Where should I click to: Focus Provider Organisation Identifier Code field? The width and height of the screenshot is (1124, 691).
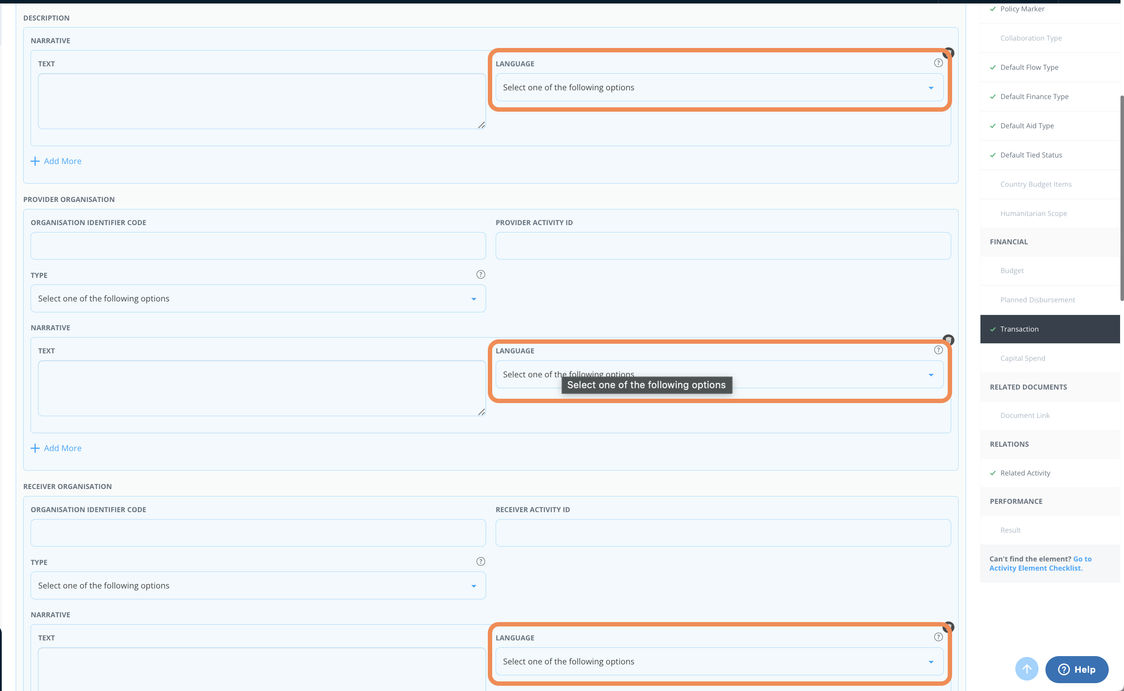(x=258, y=246)
